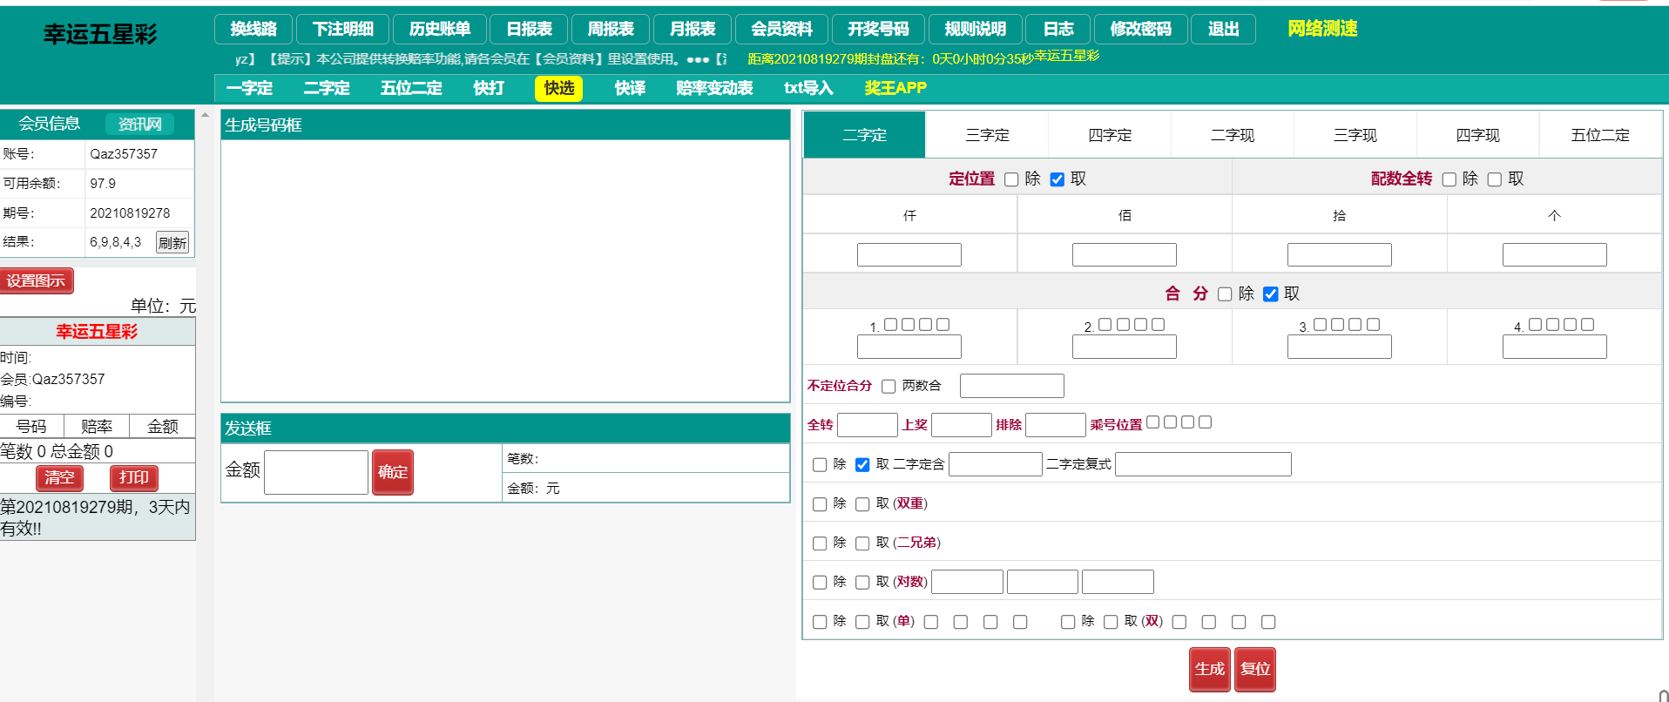Image resolution: width=1669 pixels, height=702 pixels.
Task: Click the red 生成 button
Action: click(1210, 669)
